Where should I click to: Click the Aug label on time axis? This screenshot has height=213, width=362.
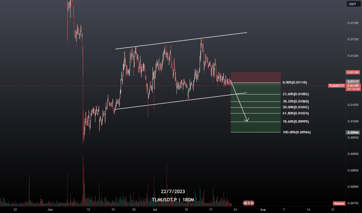(263, 210)
